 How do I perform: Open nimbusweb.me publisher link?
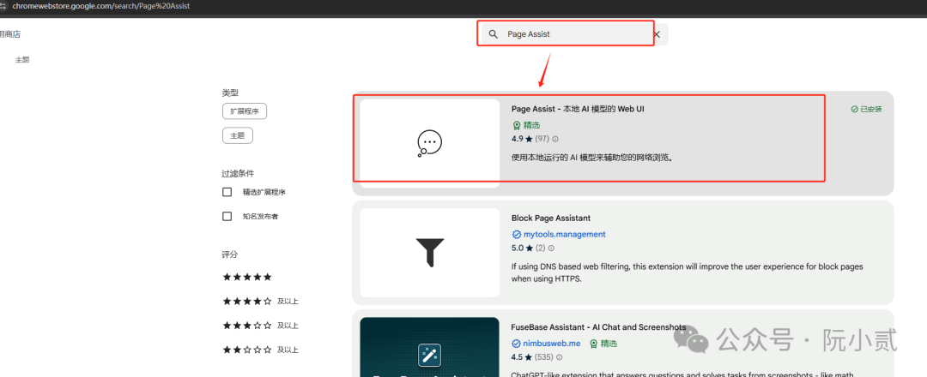click(552, 344)
